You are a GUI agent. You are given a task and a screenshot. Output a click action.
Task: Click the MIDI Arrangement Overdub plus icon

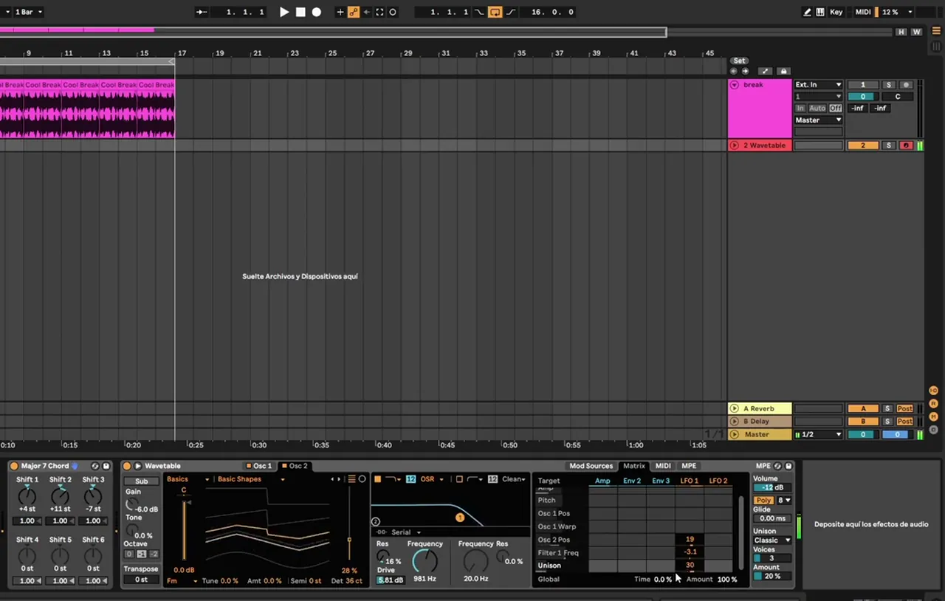tap(340, 12)
